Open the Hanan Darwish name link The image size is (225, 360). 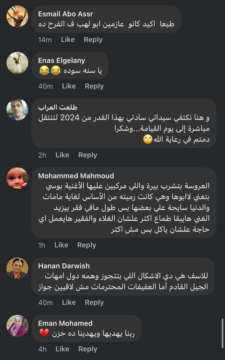pyautogui.click(x=64, y=266)
